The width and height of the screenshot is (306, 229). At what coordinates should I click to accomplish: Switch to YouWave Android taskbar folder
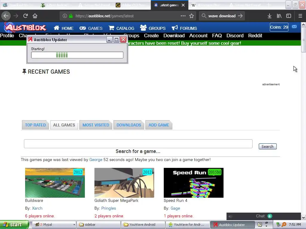pyautogui.click(x=143, y=225)
